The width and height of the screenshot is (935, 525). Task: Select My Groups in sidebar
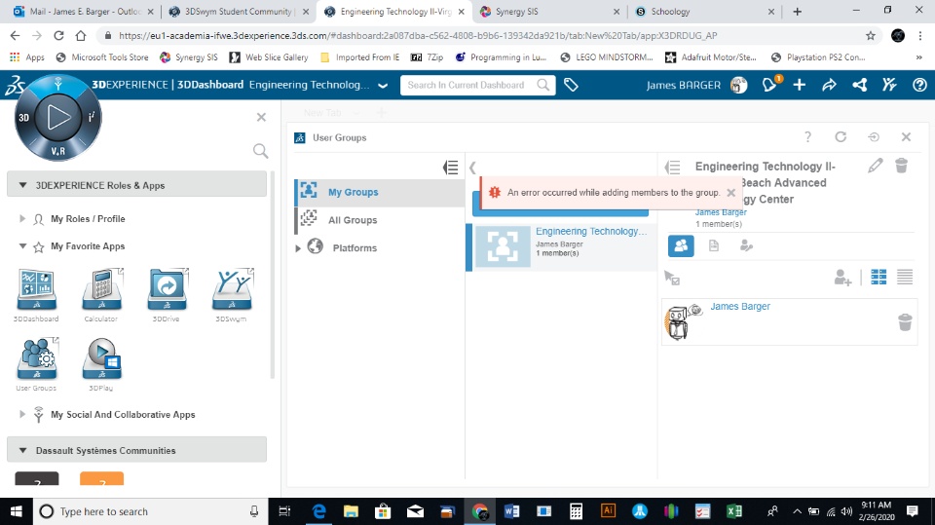(379, 192)
